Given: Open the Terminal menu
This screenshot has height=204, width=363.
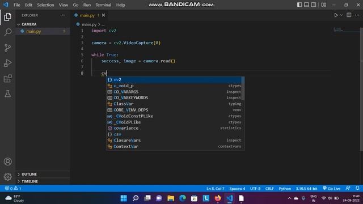Looking at the screenshot, I should (x=103, y=5).
